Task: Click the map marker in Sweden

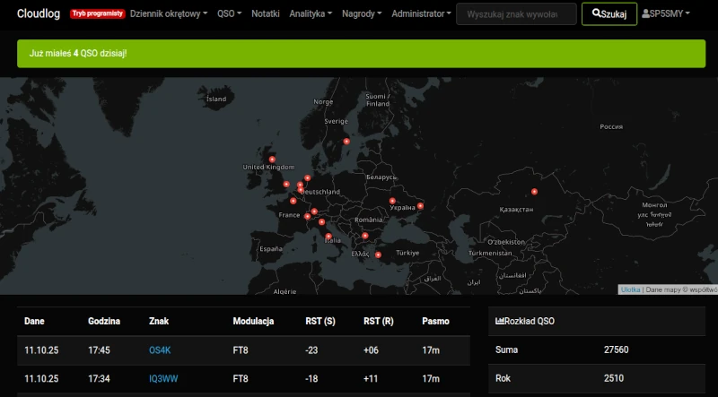Action: pos(346,142)
